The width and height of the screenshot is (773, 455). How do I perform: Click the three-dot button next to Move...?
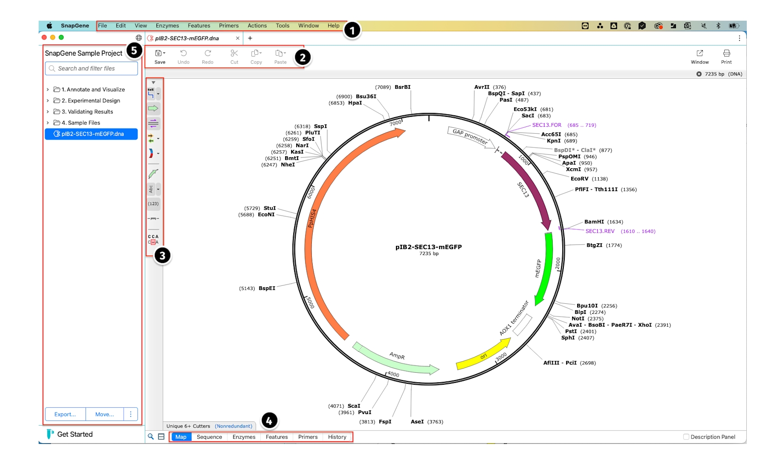click(x=131, y=414)
